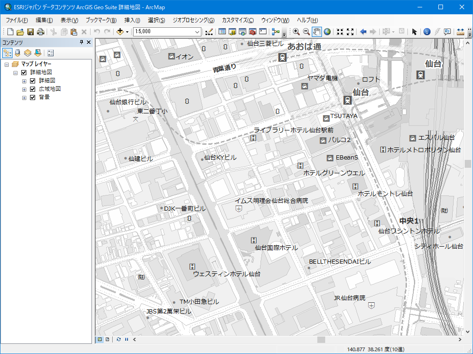Activate the Measure ruler tool
This screenshot has height=354, width=473.
461,32
